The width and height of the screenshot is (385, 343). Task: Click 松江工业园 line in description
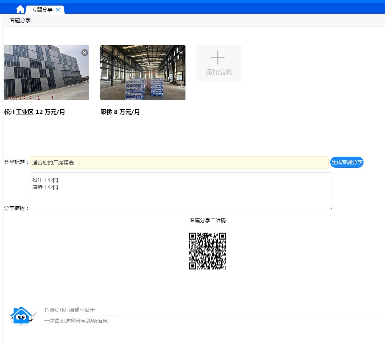[45, 180]
